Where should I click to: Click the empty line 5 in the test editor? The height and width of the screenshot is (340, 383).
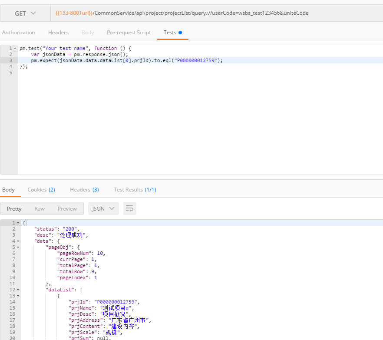200,73
